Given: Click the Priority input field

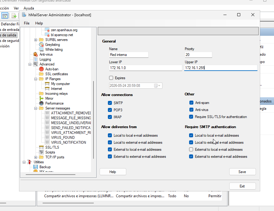Looking at the screenshot, I should (x=198, y=54).
